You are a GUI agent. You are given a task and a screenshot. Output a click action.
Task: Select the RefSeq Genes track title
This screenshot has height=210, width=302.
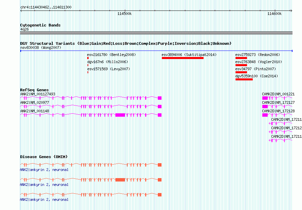coord(34,90)
